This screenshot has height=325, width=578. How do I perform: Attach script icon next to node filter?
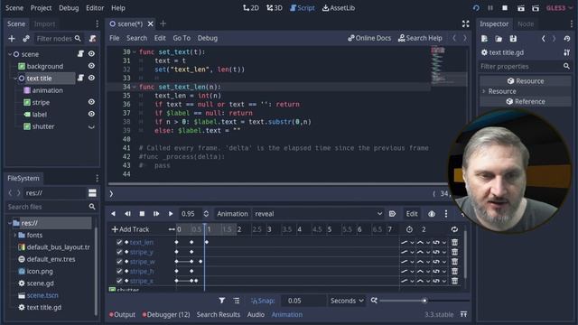tap(92, 38)
